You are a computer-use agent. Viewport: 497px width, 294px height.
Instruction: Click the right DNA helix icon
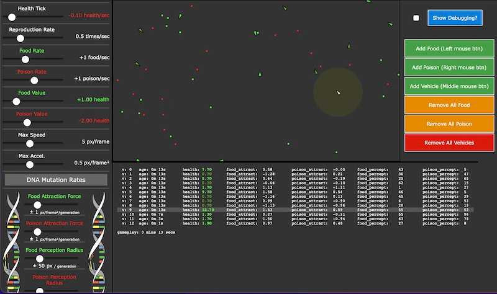[98, 242]
